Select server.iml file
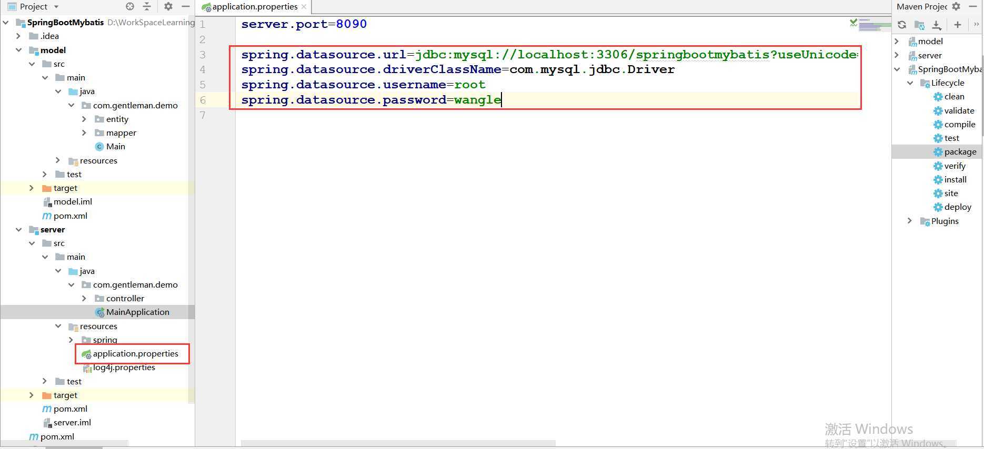This screenshot has height=449, width=984. (67, 422)
